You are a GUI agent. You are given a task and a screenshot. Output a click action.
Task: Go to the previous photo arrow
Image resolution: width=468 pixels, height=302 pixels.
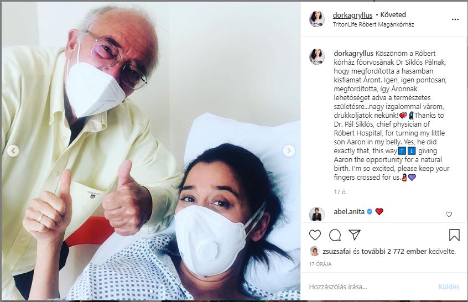click(x=13, y=150)
